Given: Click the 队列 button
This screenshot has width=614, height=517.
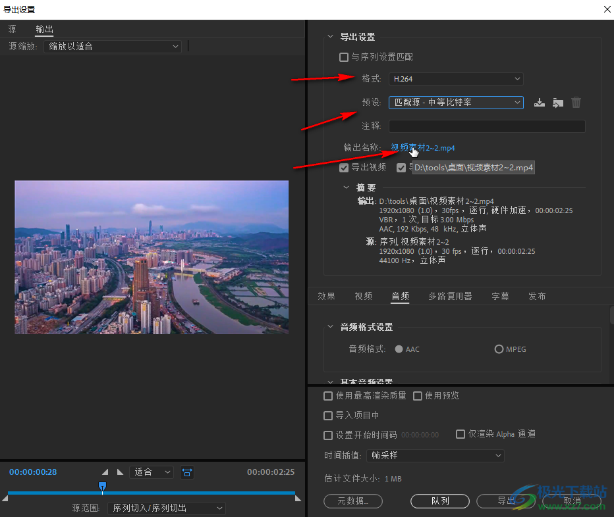Looking at the screenshot, I should 439,501.
